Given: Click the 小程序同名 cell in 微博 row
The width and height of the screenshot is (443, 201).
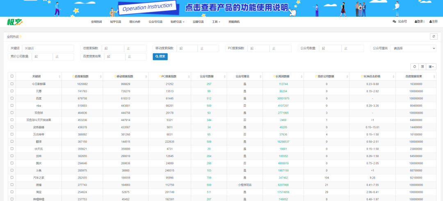Looking at the screenshot, I should click(244, 185).
